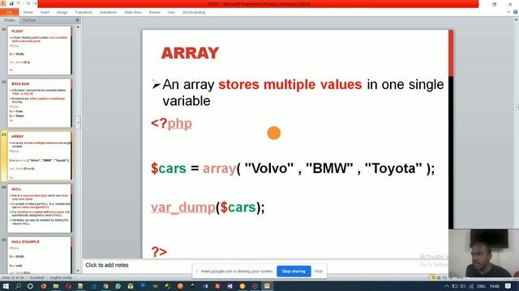Close the slides thumbnail pane

click(77, 20)
